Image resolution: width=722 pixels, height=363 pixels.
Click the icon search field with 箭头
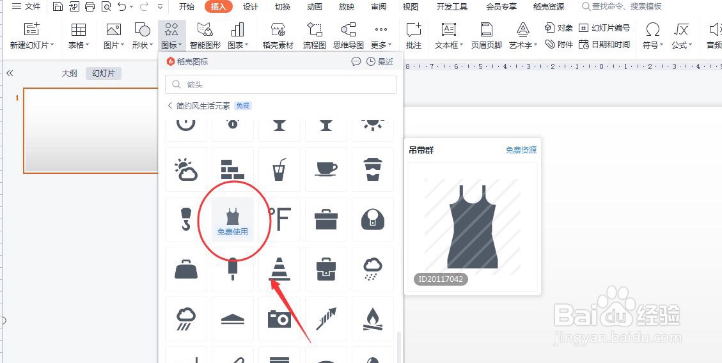(280, 84)
